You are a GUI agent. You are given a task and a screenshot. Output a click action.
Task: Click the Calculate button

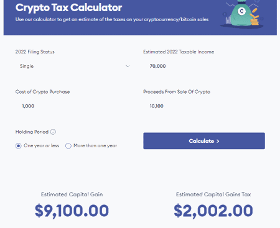click(204, 141)
